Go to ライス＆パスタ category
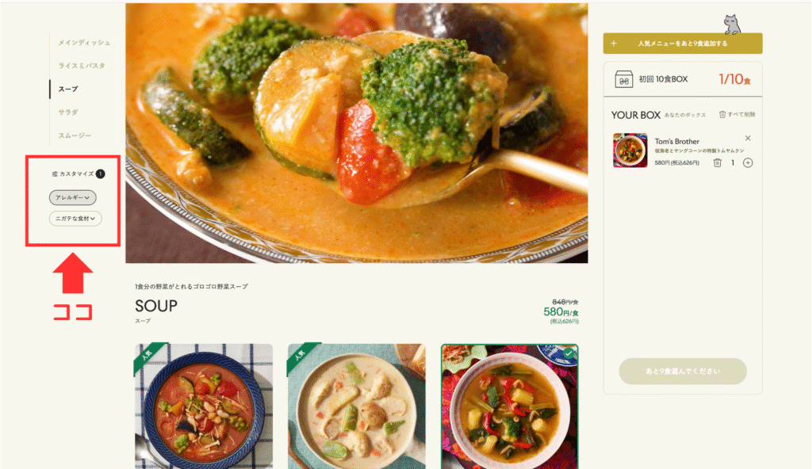Screen dimensions: 812x469 click(x=82, y=66)
